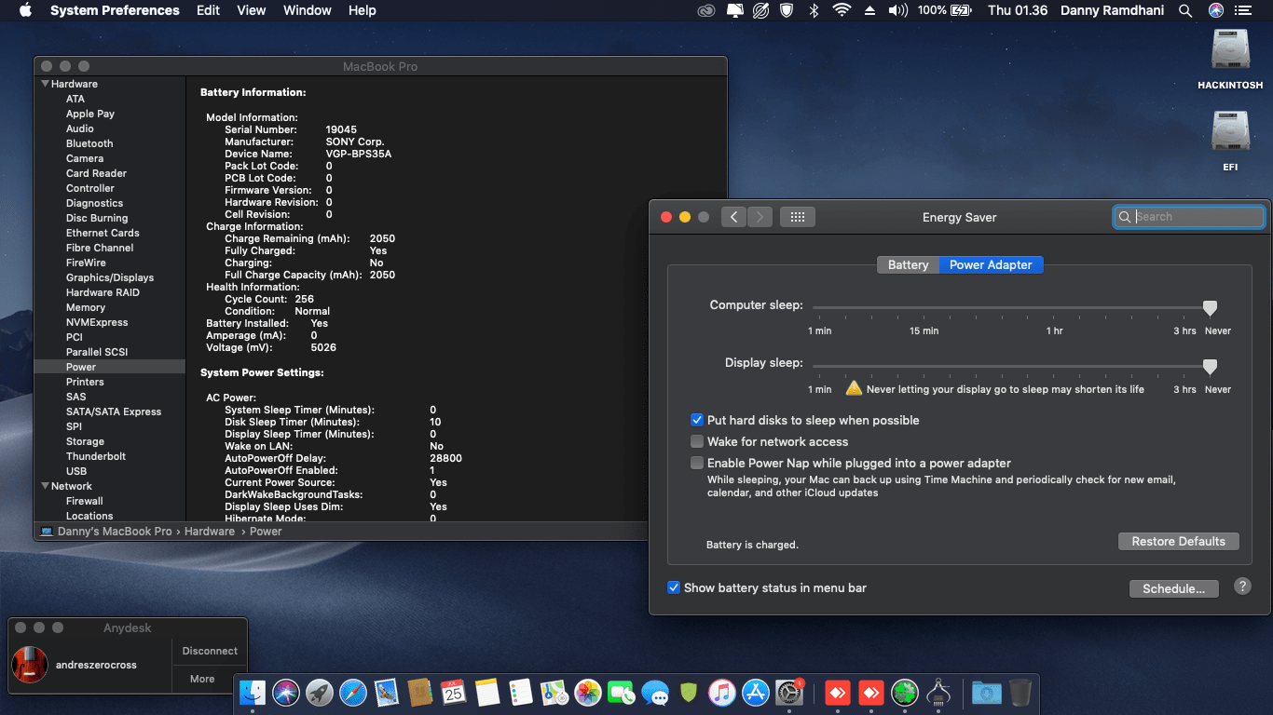Open the volume control in menu bar
This screenshot has height=715, width=1273.
tap(898, 10)
